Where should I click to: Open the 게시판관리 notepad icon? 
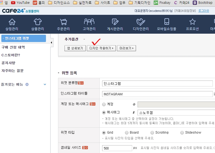coord(115,22)
